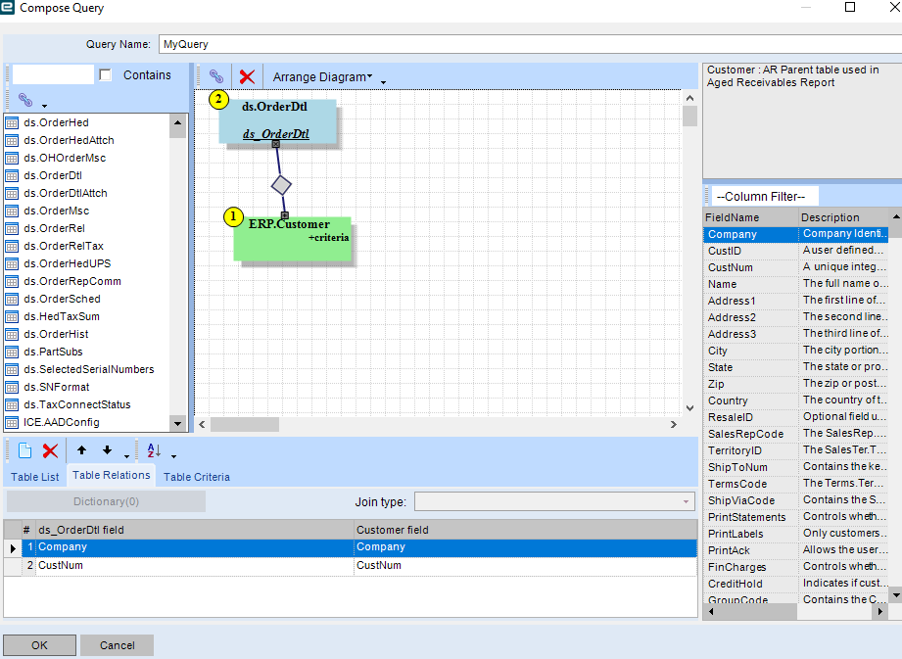Click the link icon below the table search box
902x659 pixels.
25,100
